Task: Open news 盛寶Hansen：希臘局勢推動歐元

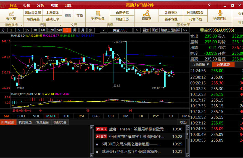Action: pos(139,129)
